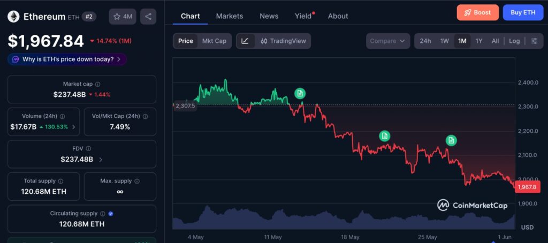The image size is (548, 243).
Task: Click the $1,967.84 price text
Action: [x=46, y=41]
